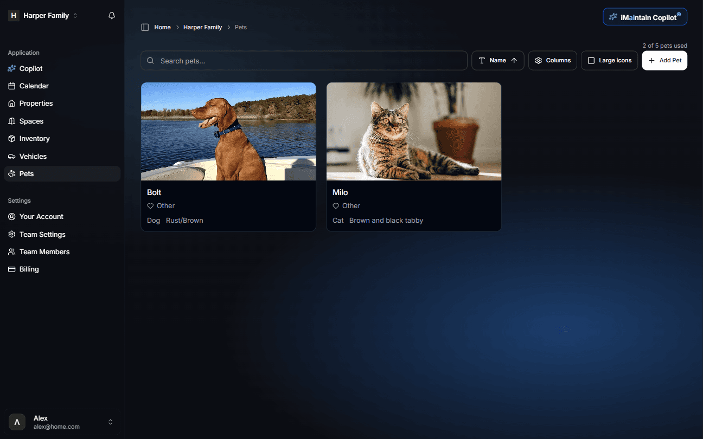Click the Calendar sidebar icon

(x=12, y=86)
